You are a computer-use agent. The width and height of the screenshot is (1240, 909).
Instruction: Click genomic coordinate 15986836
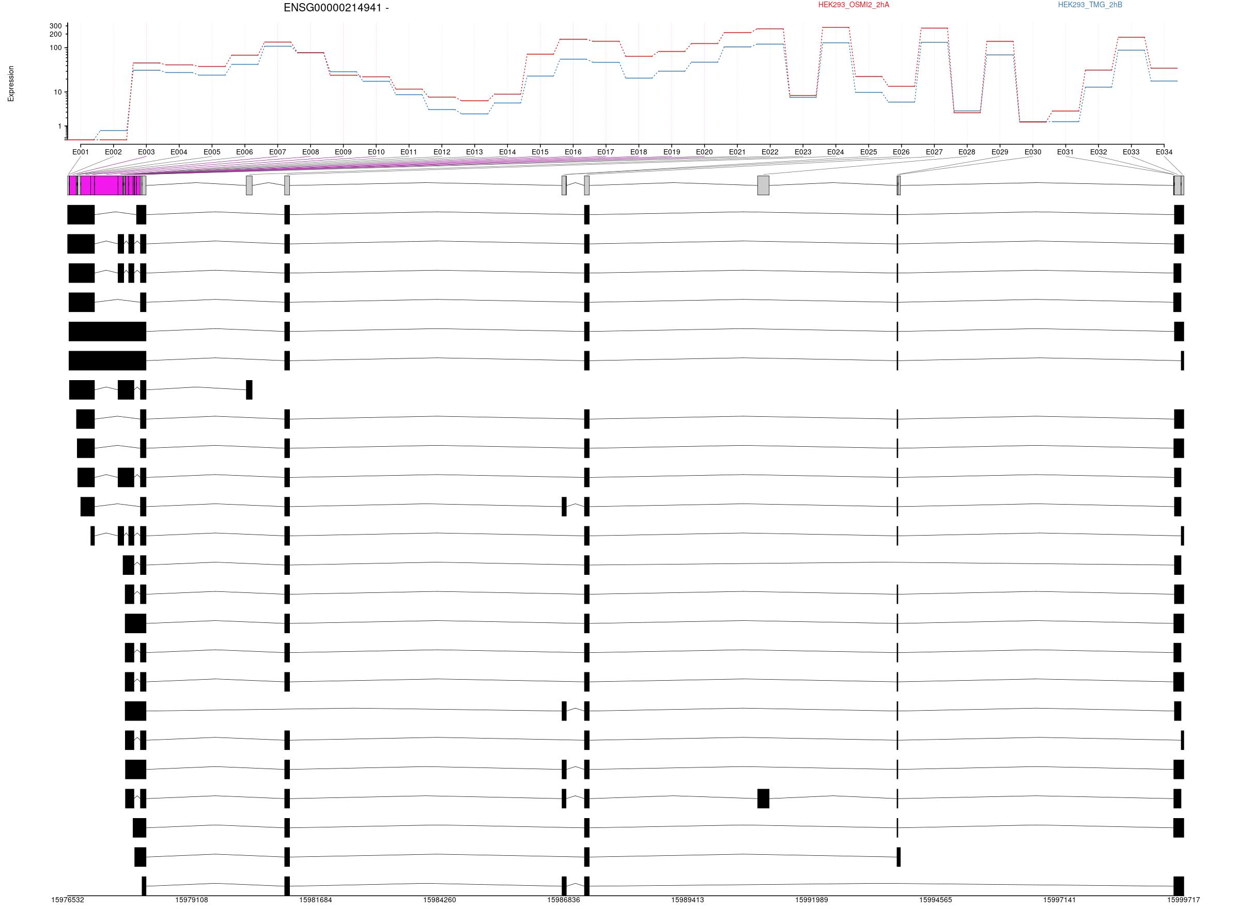[564, 900]
